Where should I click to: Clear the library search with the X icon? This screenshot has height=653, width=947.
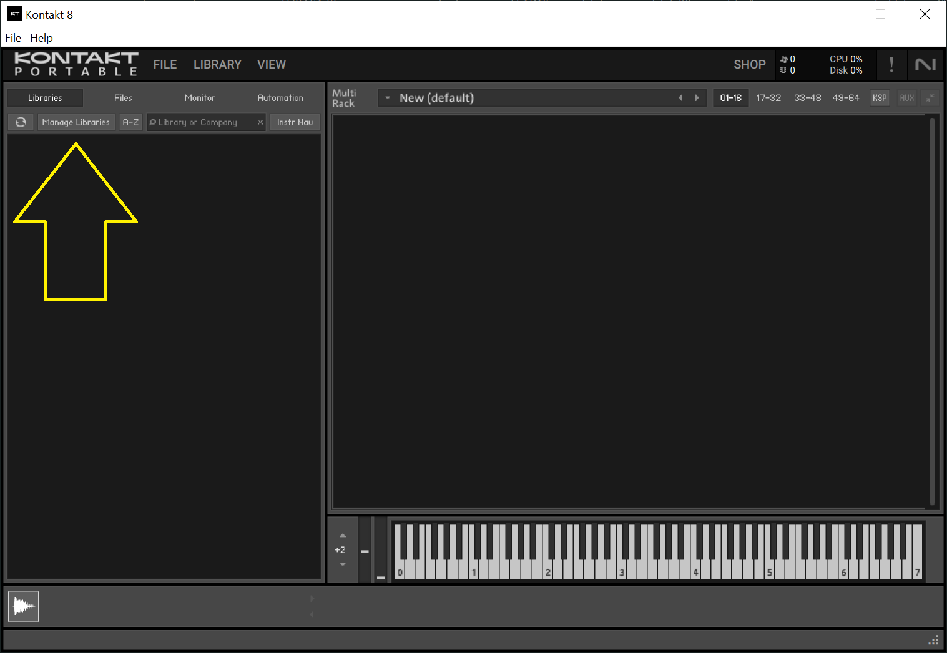(260, 122)
